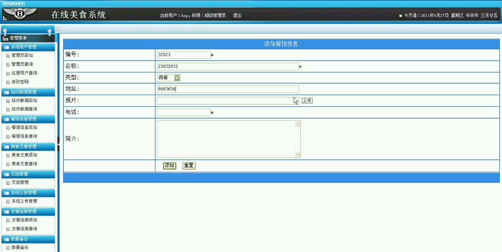Image resolution: width=502 pixels, height=252 pixels.
Task: Open 站内新闻查询 page
Action: (x=24, y=109)
